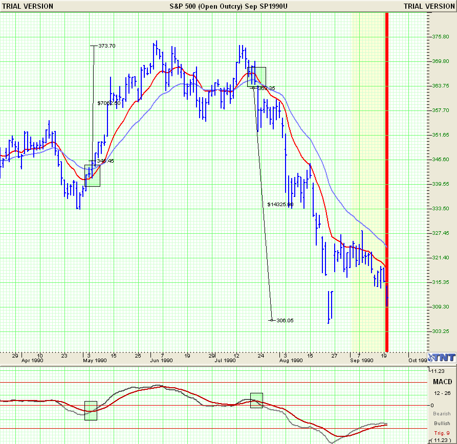
Task: Click the date label 24 on time axis
Action: click(261, 356)
